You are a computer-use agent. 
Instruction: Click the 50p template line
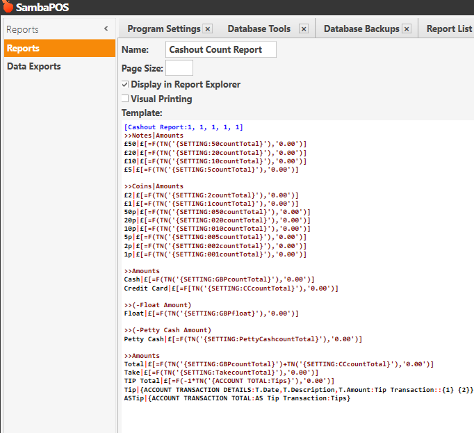click(218, 212)
